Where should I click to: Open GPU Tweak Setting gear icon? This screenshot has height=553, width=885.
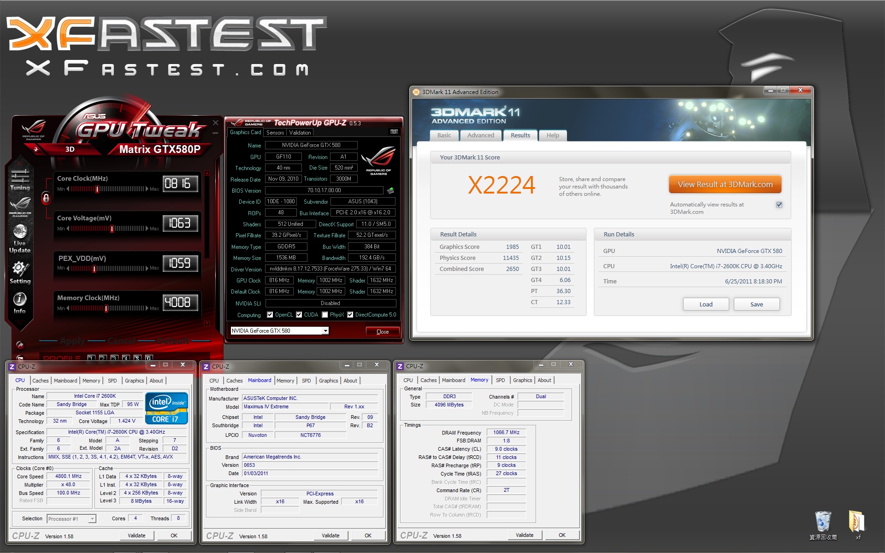click(20, 269)
